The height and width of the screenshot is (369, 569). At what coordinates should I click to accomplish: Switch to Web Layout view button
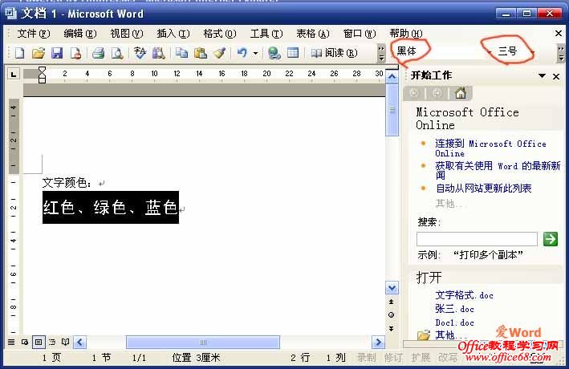pyautogui.click(x=25, y=343)
